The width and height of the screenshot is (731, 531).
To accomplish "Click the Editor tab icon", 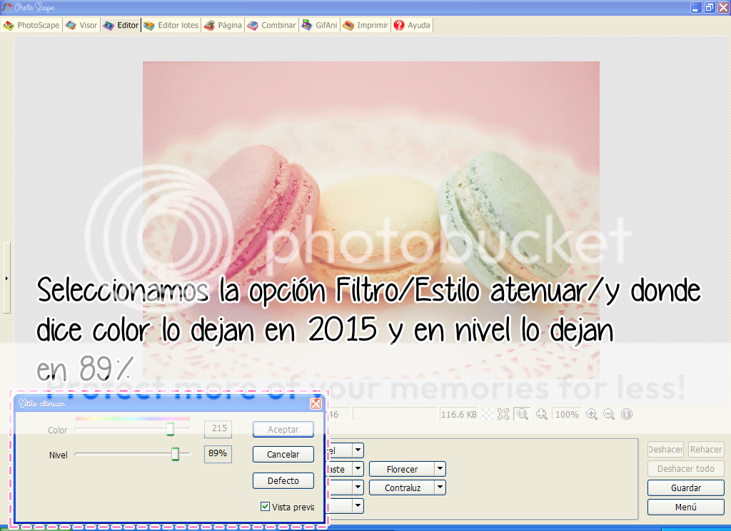I will tap(109, 25).
